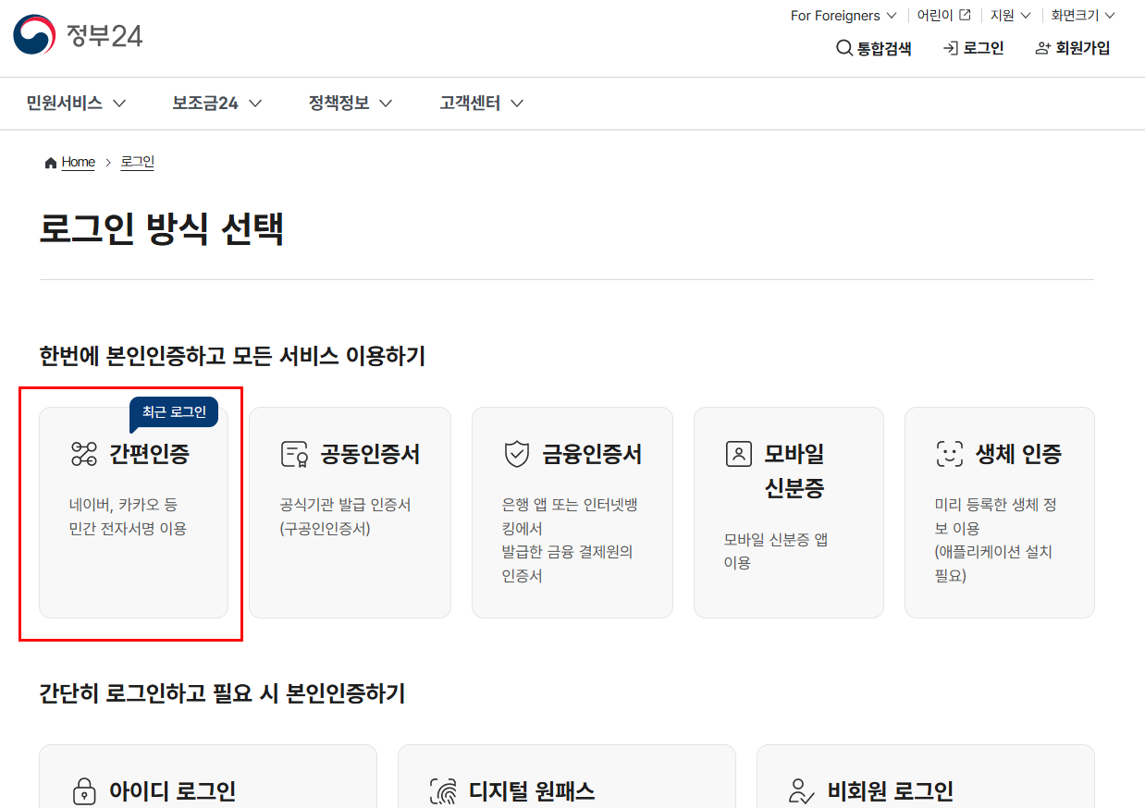Expand the 정책정보 menu
The width and height of the screenshot is (1145, 808).
click(351, 104)
